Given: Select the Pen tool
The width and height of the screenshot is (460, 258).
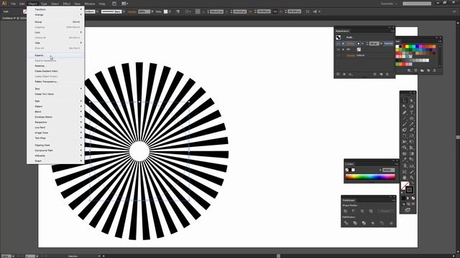Looking at the screenshot, I should coord(405,113).
